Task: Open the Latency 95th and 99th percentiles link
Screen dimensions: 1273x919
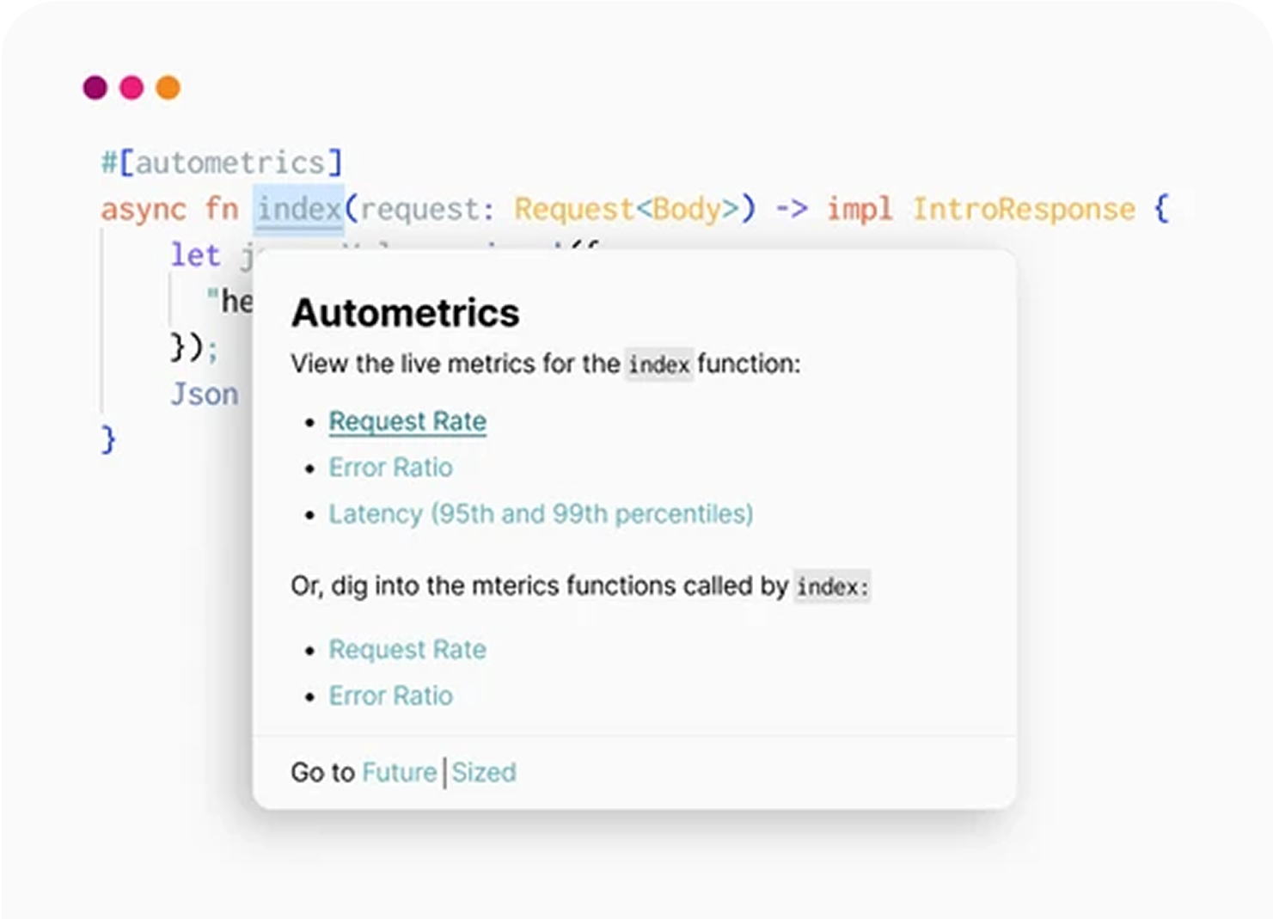Action: pyautogui.click(x=541, y=514)
